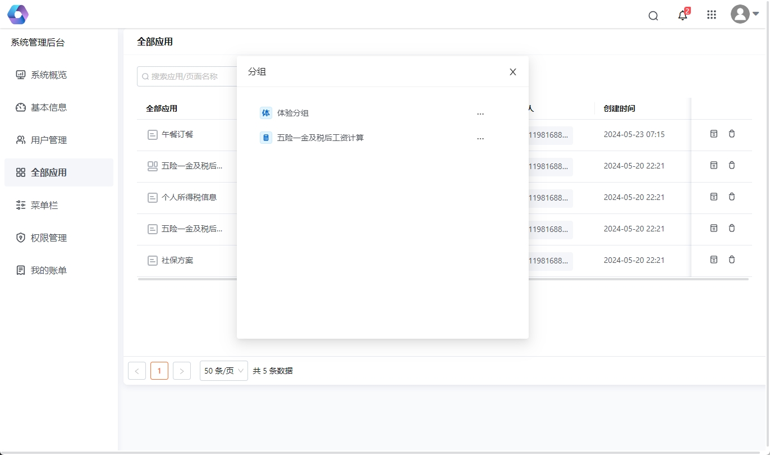This screenshot has width=770, height=455.
Task: Expand the 50 条/页 page size selector
Action: tap(223, 371)
